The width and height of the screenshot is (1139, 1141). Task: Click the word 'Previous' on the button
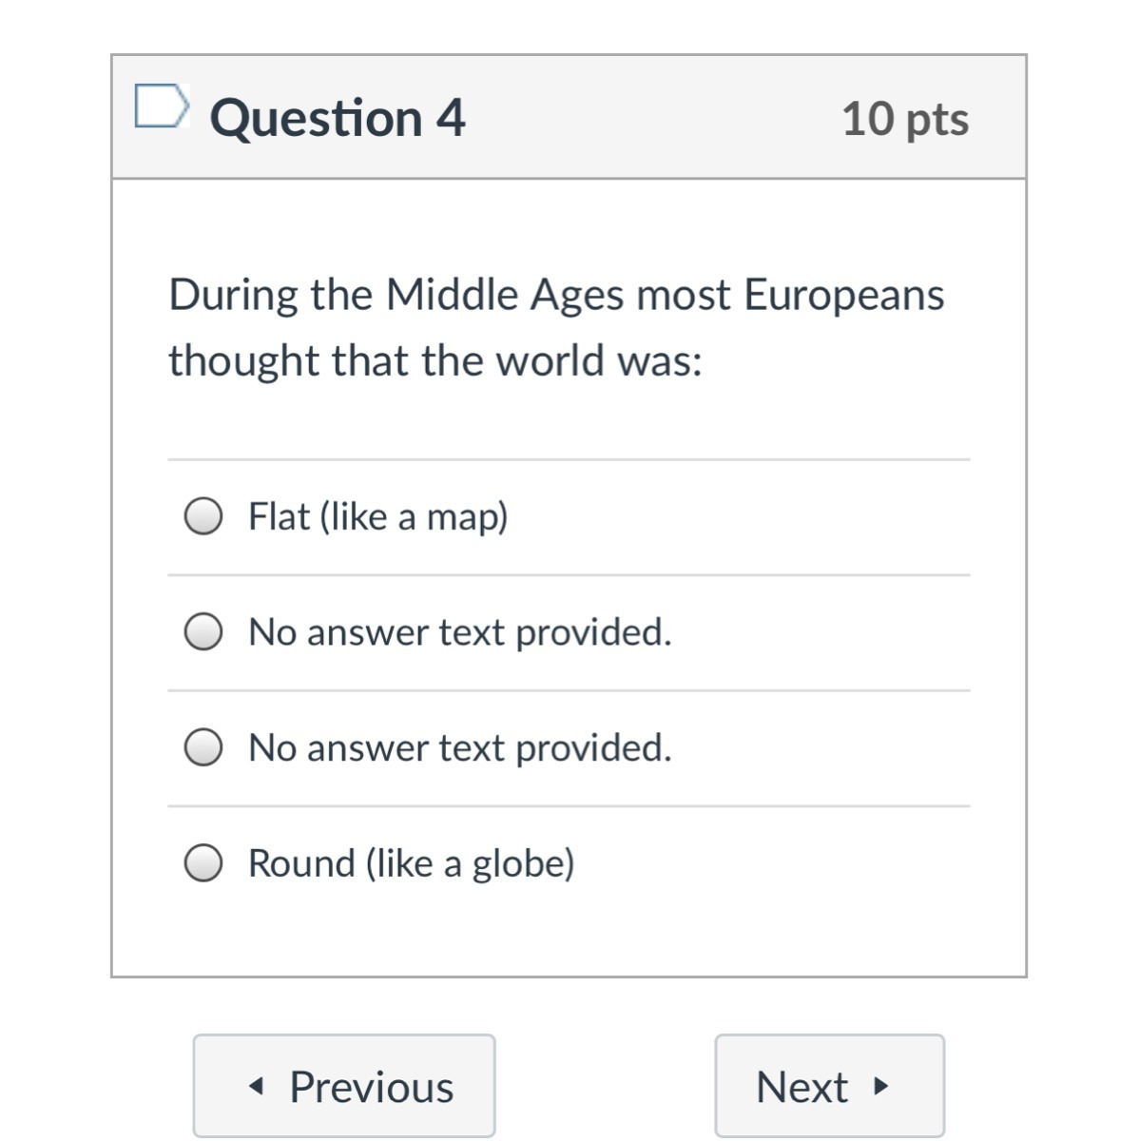coord(371,1086)
